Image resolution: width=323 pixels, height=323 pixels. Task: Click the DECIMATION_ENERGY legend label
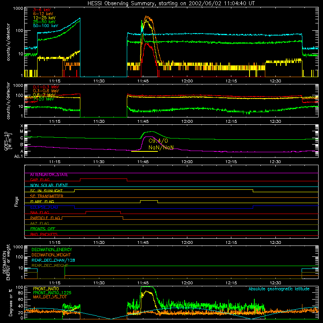pos(52,250)
